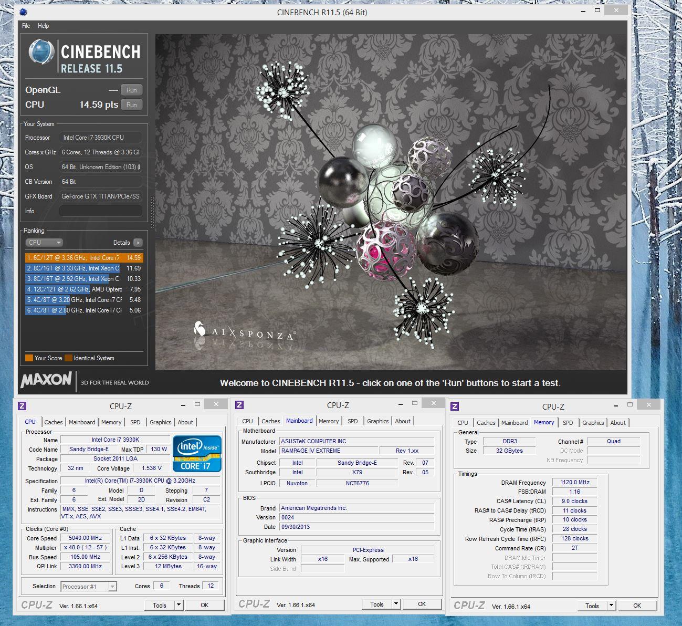The image size is (682, 626).
Task: Click the Identical System brown legend swatch
Action: (x=68, y=358)
